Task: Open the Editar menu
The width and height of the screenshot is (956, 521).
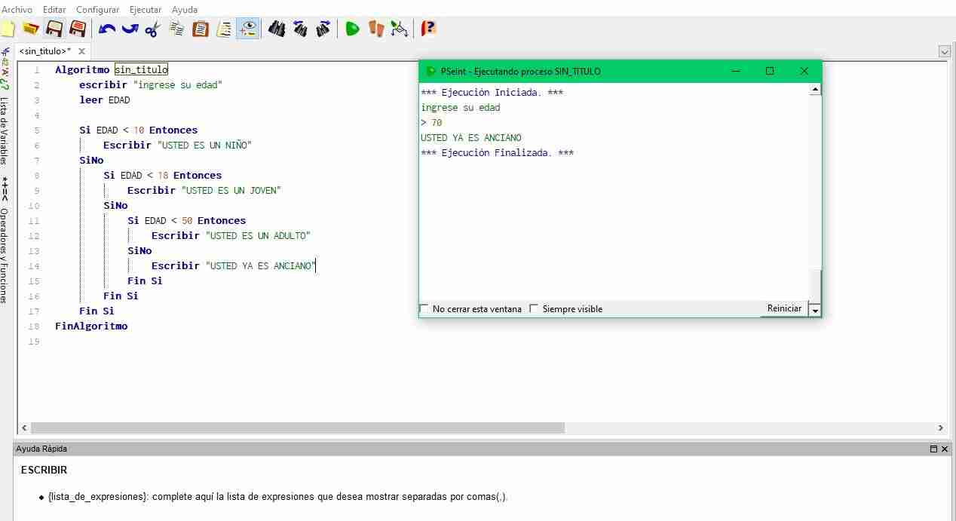Action: pyautogui.click(x=54, y=10)
